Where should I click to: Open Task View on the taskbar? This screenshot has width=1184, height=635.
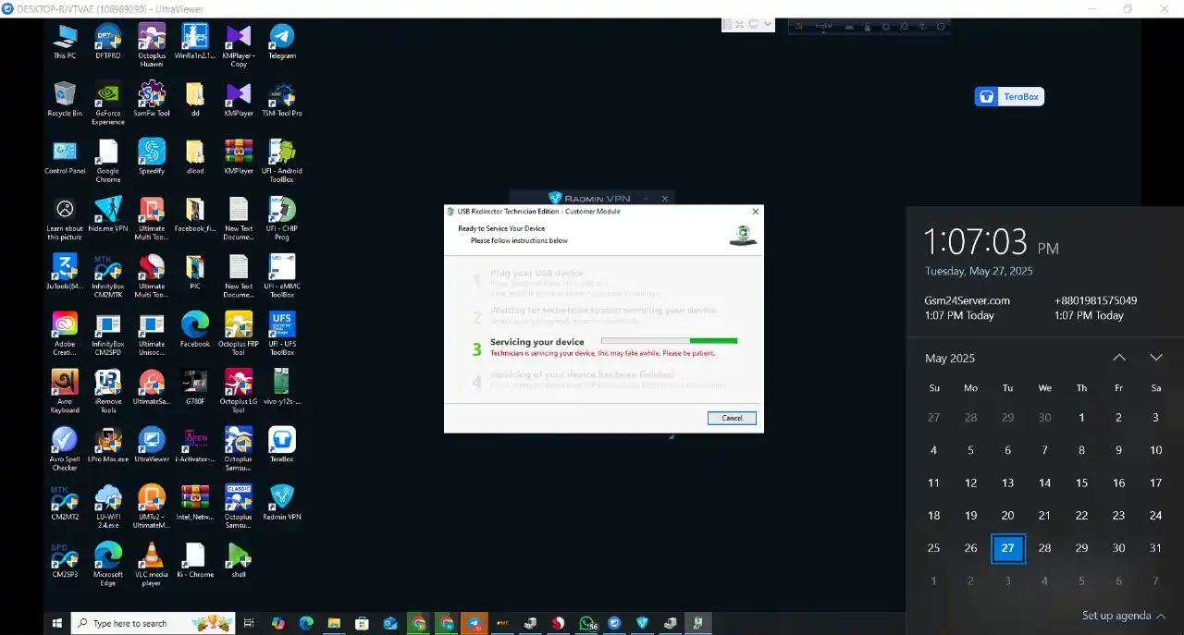(249, 623)
